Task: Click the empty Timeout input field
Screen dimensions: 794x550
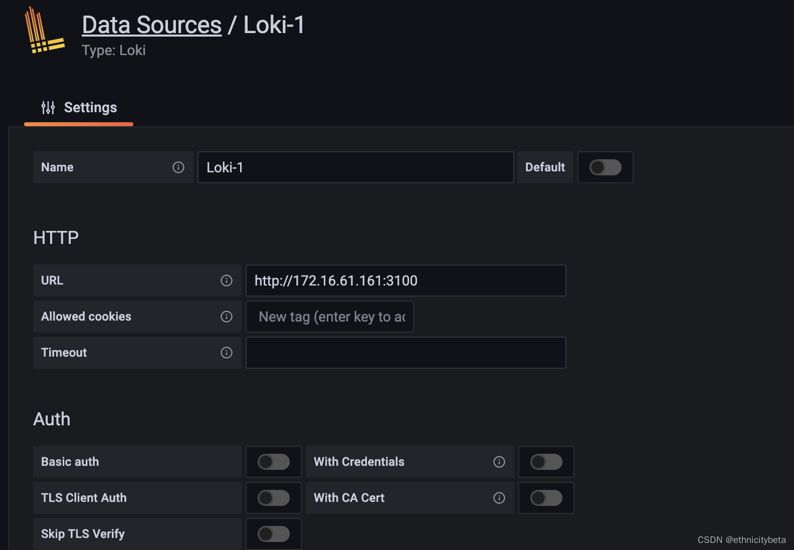Action: [406, 353]
